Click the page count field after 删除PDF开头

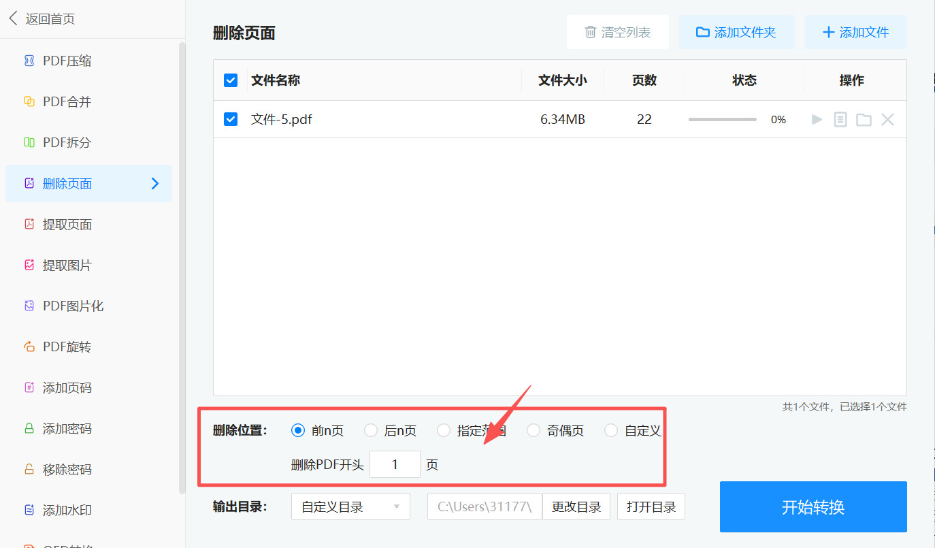tap(395, 465)
